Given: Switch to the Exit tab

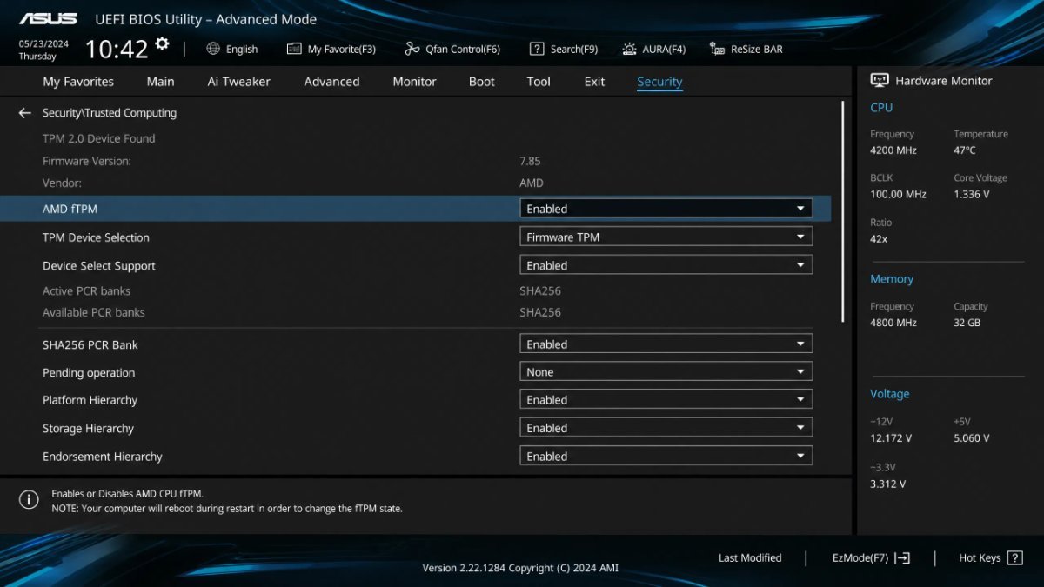Looking at the screenshot, I should tap(594, 82).
